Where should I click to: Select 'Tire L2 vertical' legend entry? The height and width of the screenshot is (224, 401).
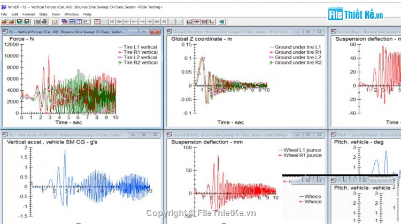point(138,58)
